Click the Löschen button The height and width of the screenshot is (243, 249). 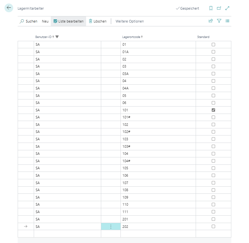coord(98,21)
